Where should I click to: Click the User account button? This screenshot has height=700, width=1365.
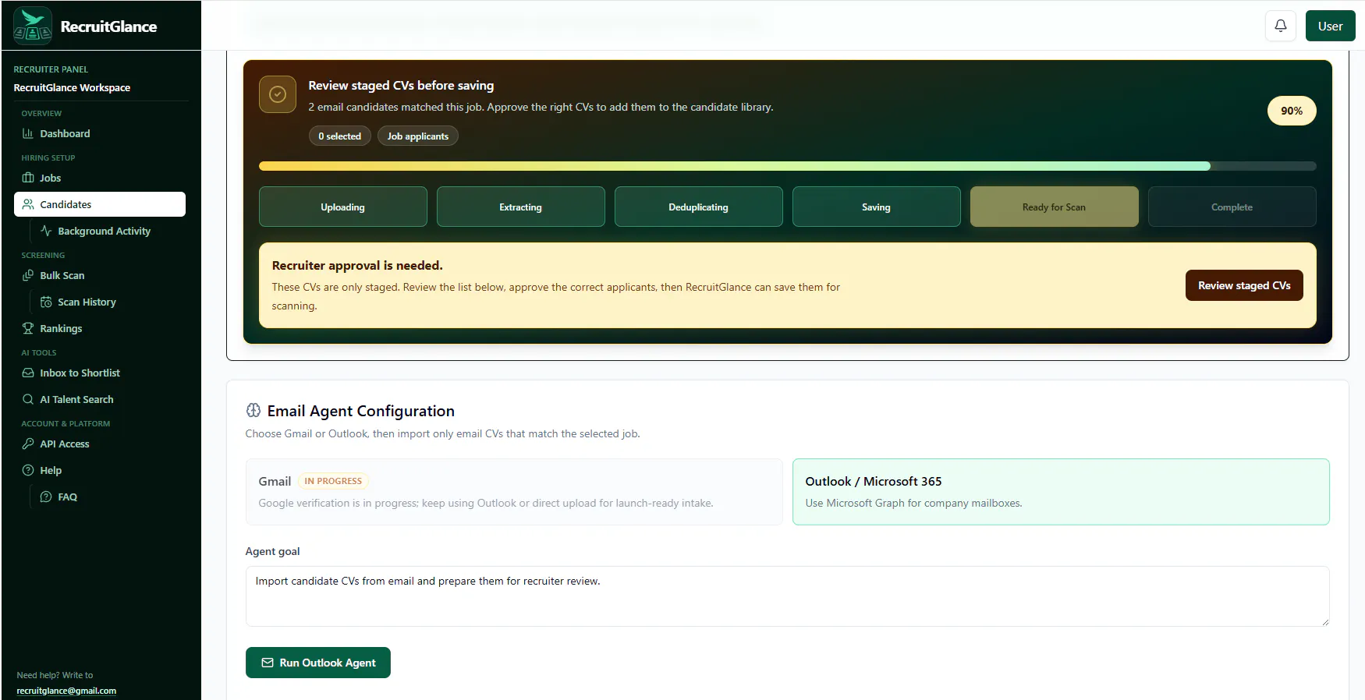click(x=1330, y=26)
